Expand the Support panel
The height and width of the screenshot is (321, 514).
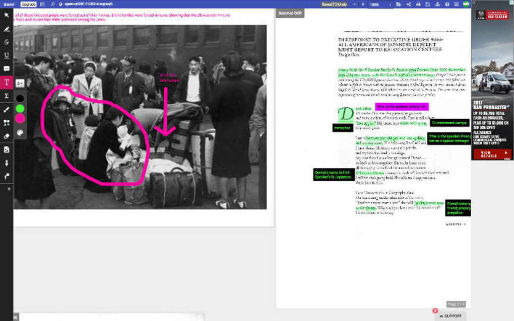pyautogui.click(x=451, y=316)
